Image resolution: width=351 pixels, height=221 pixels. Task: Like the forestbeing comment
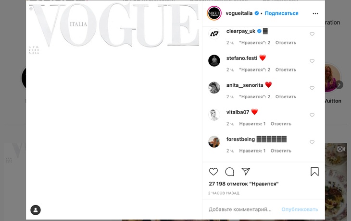[x=312, y=142]
